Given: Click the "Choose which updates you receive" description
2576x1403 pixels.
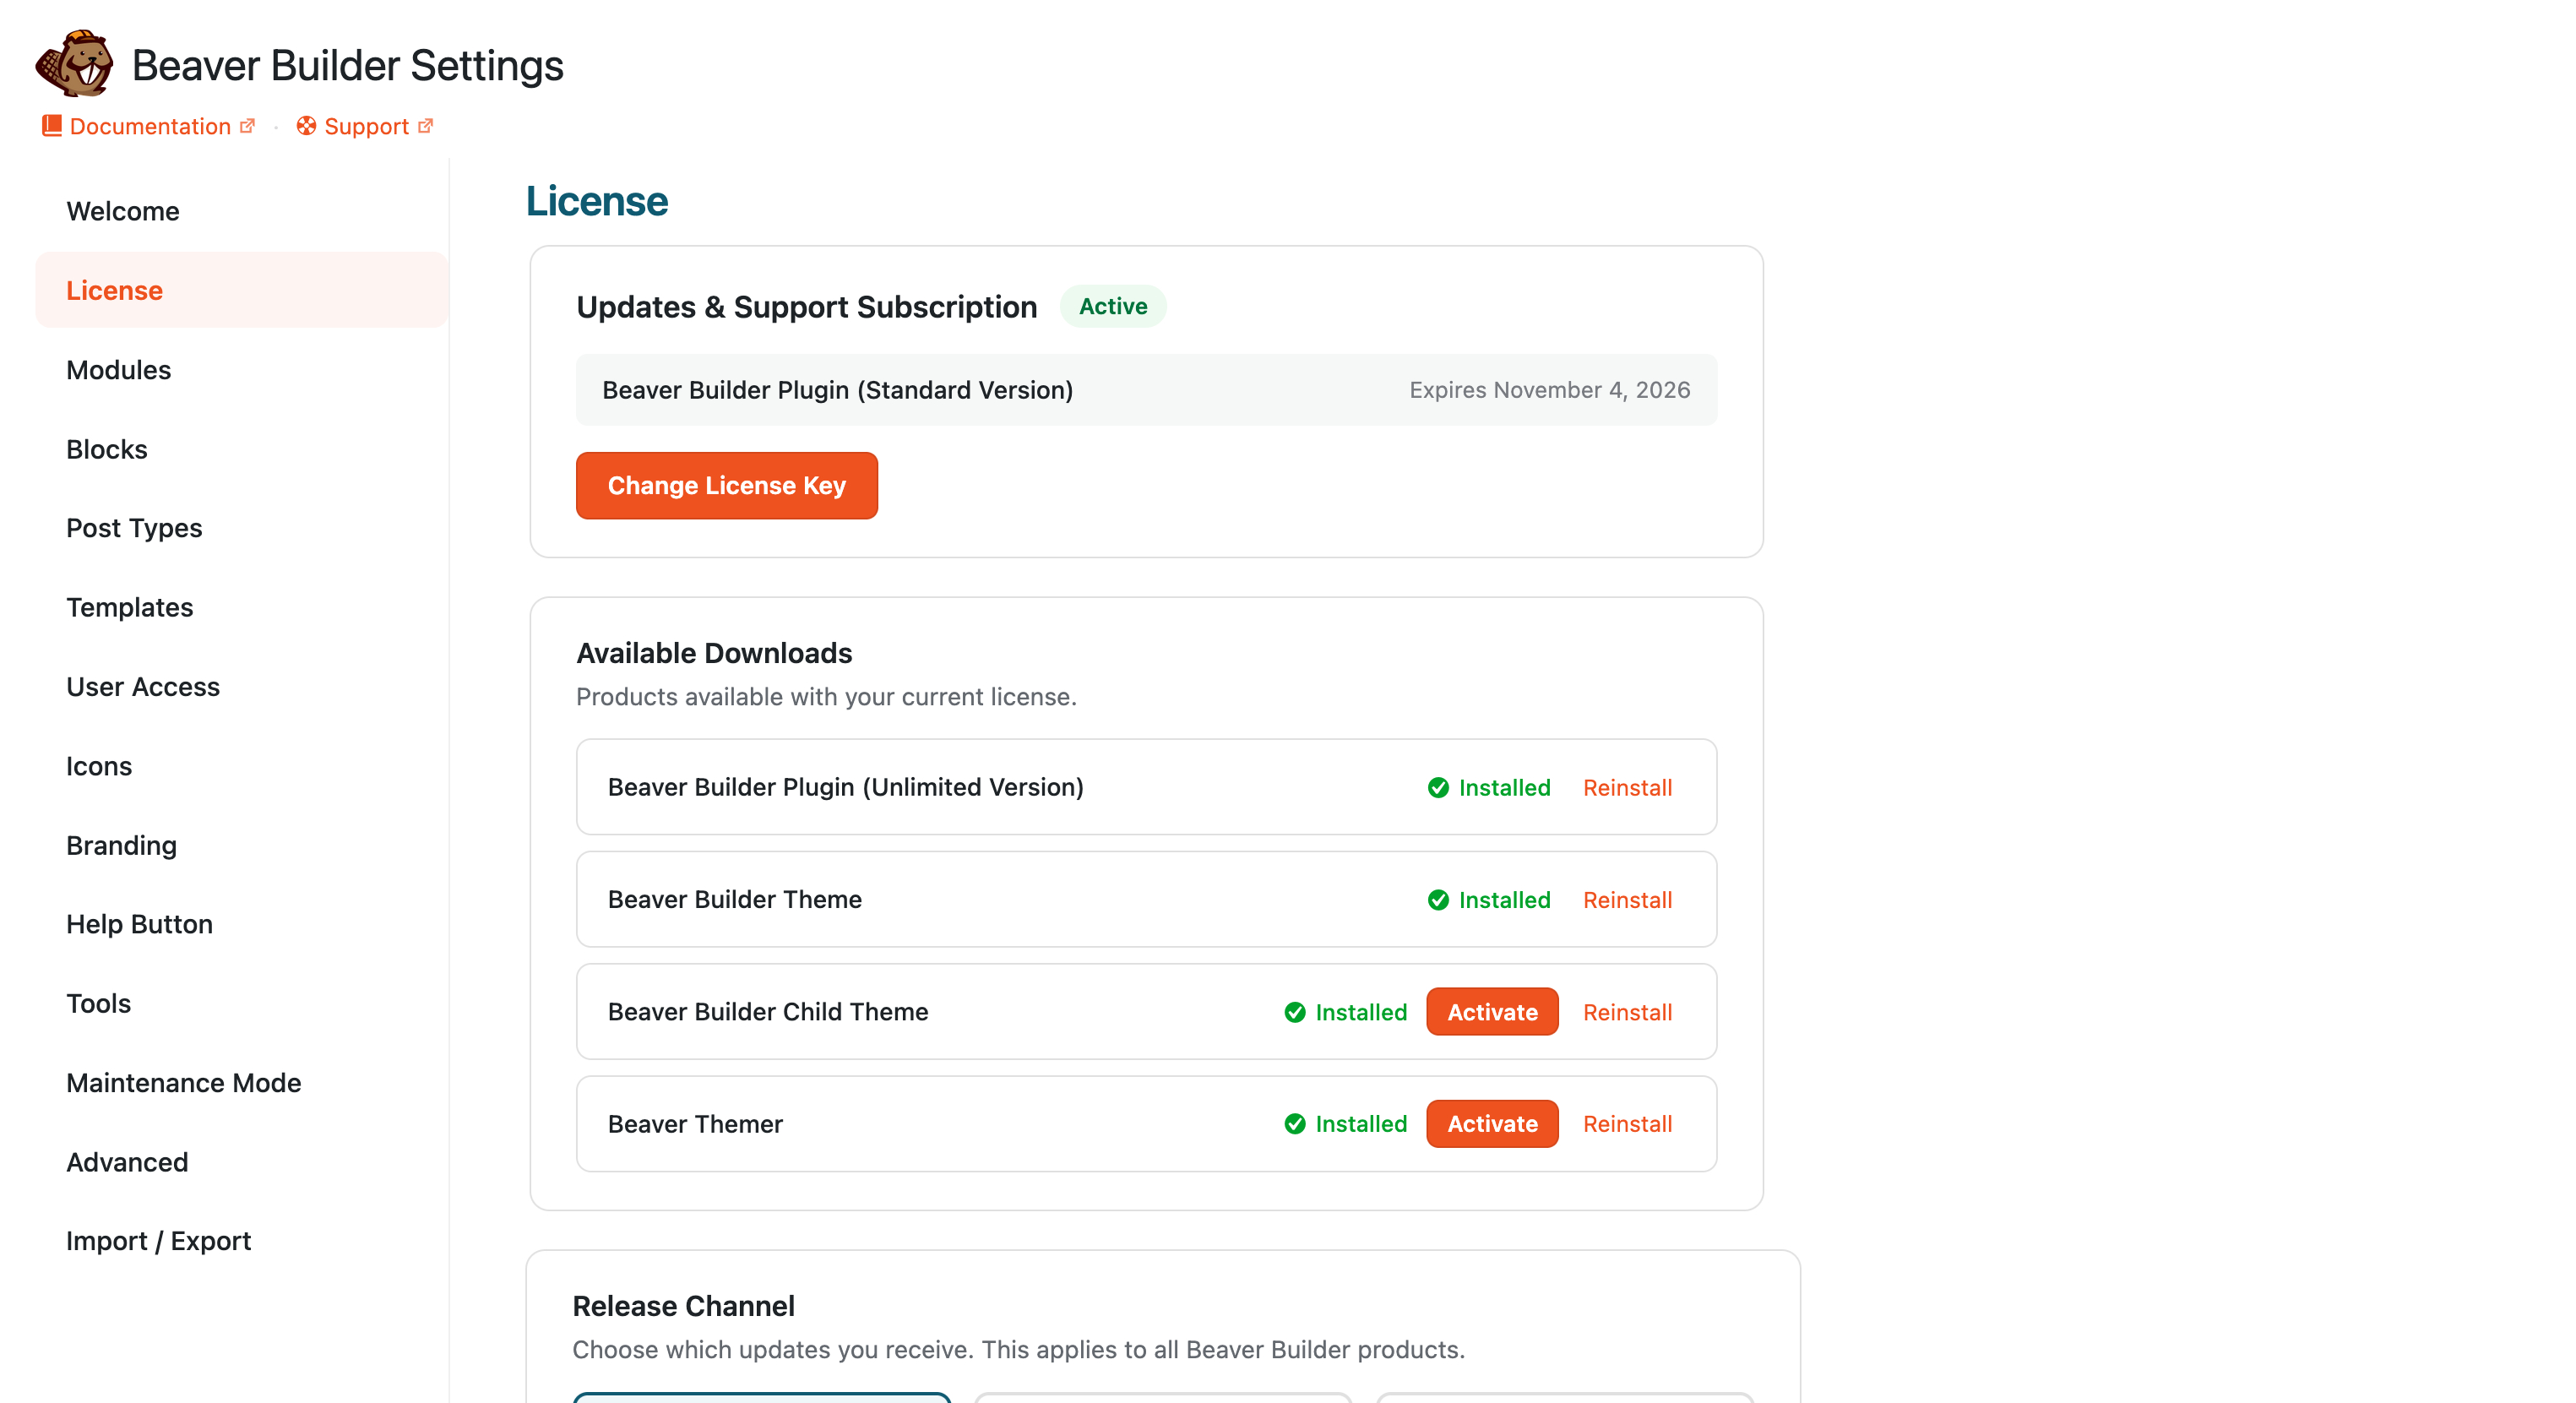Looking at the screenshot, I should (x=1018, y=1350).
